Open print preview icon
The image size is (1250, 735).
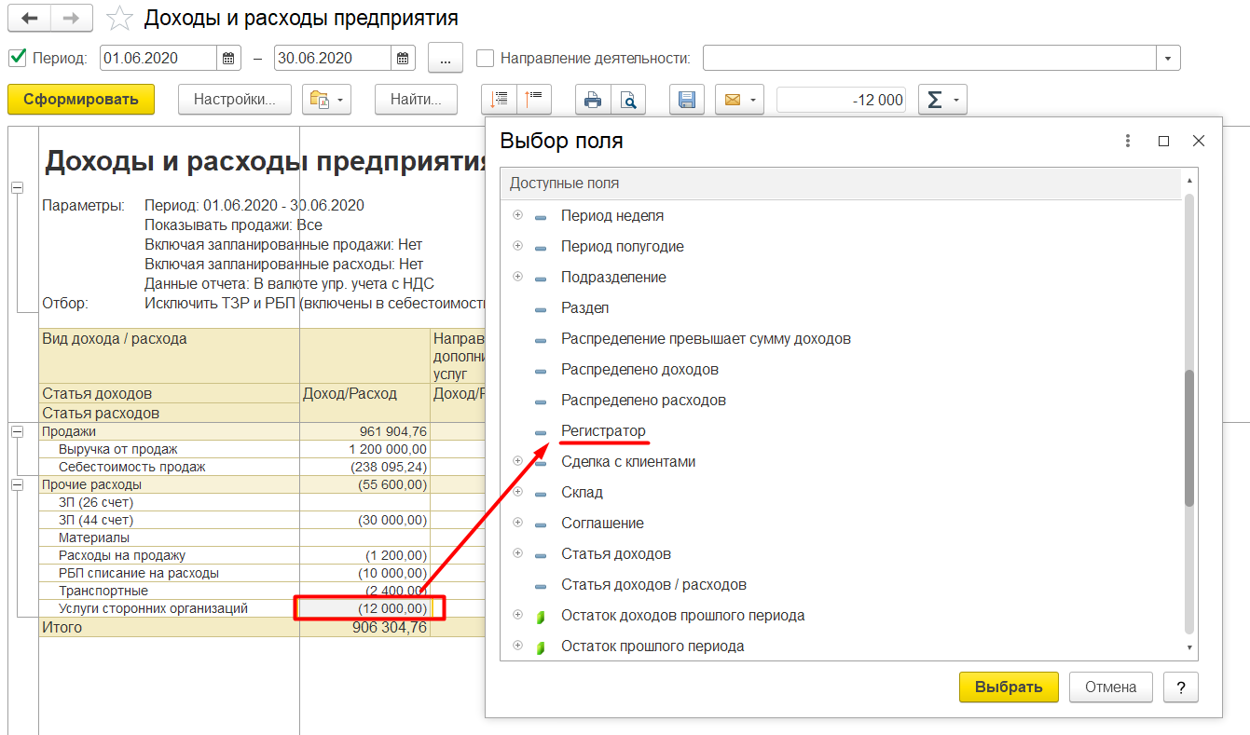(x=628, y=100)
